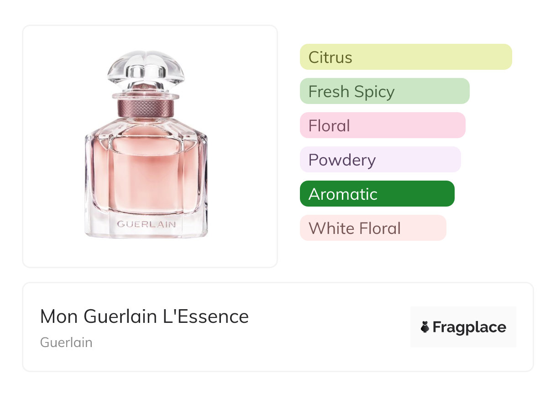This screenshot has height=394, width=556.
Task: Click the Fragplace wordmark text
Action: 469,327
